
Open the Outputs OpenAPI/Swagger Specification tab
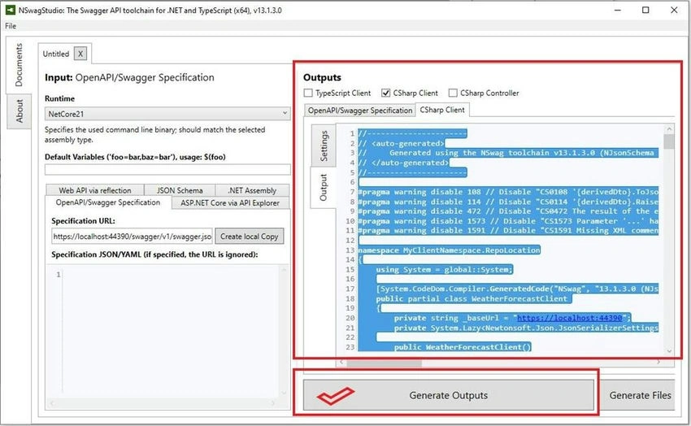pos(360,110)
